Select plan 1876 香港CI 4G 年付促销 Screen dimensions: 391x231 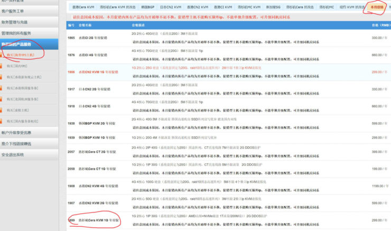93,55
